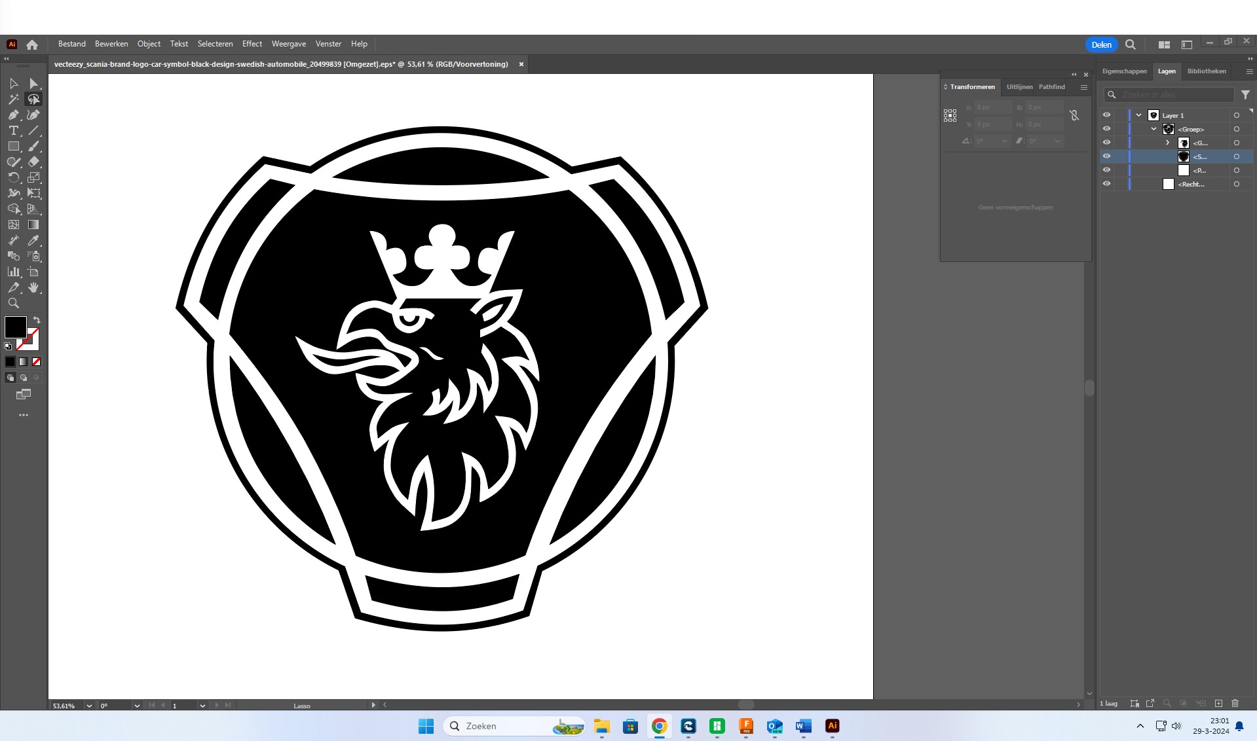
Task: Open the zoom level dropdown
Action: [89, 706]
